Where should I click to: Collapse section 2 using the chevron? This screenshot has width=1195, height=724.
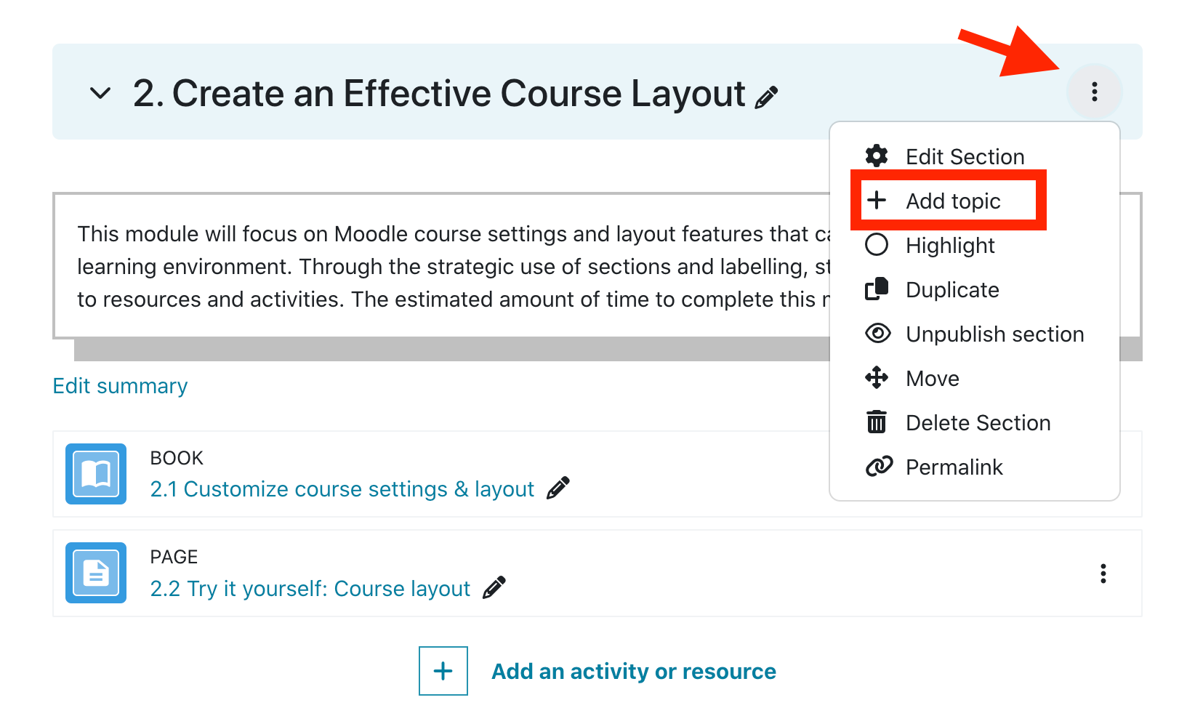click(x=100, y=93)
